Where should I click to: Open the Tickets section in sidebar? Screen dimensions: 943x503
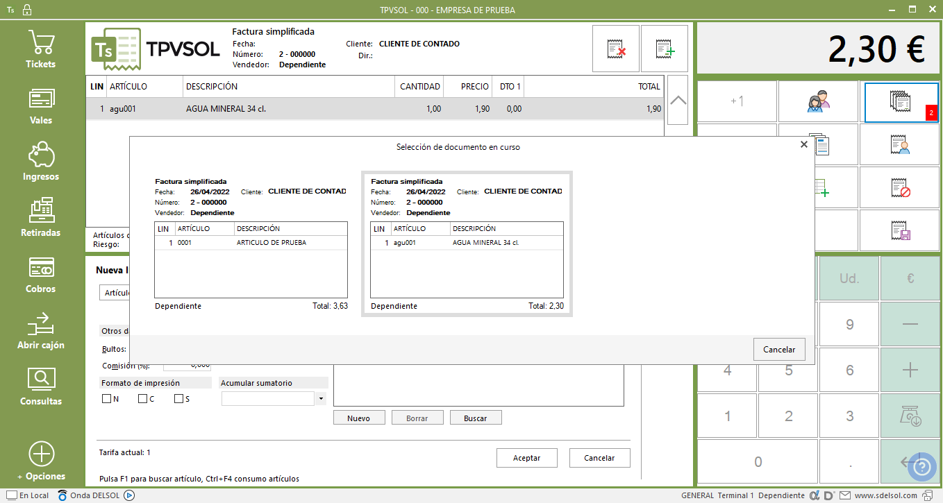pyautogui.click(x=41, y=50)
